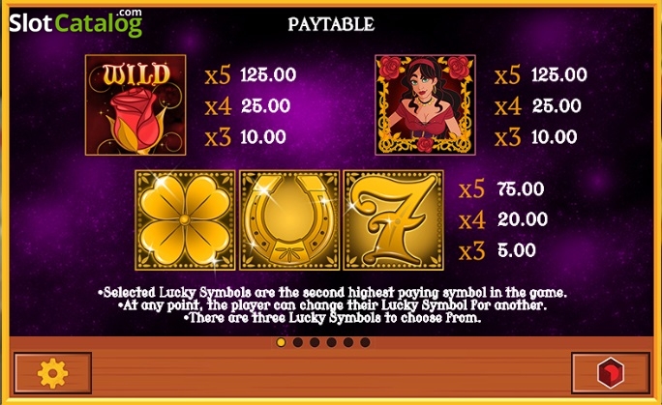Go to the third paytable page dot
This screenshot has height=405, width=662.
[315, 342]
